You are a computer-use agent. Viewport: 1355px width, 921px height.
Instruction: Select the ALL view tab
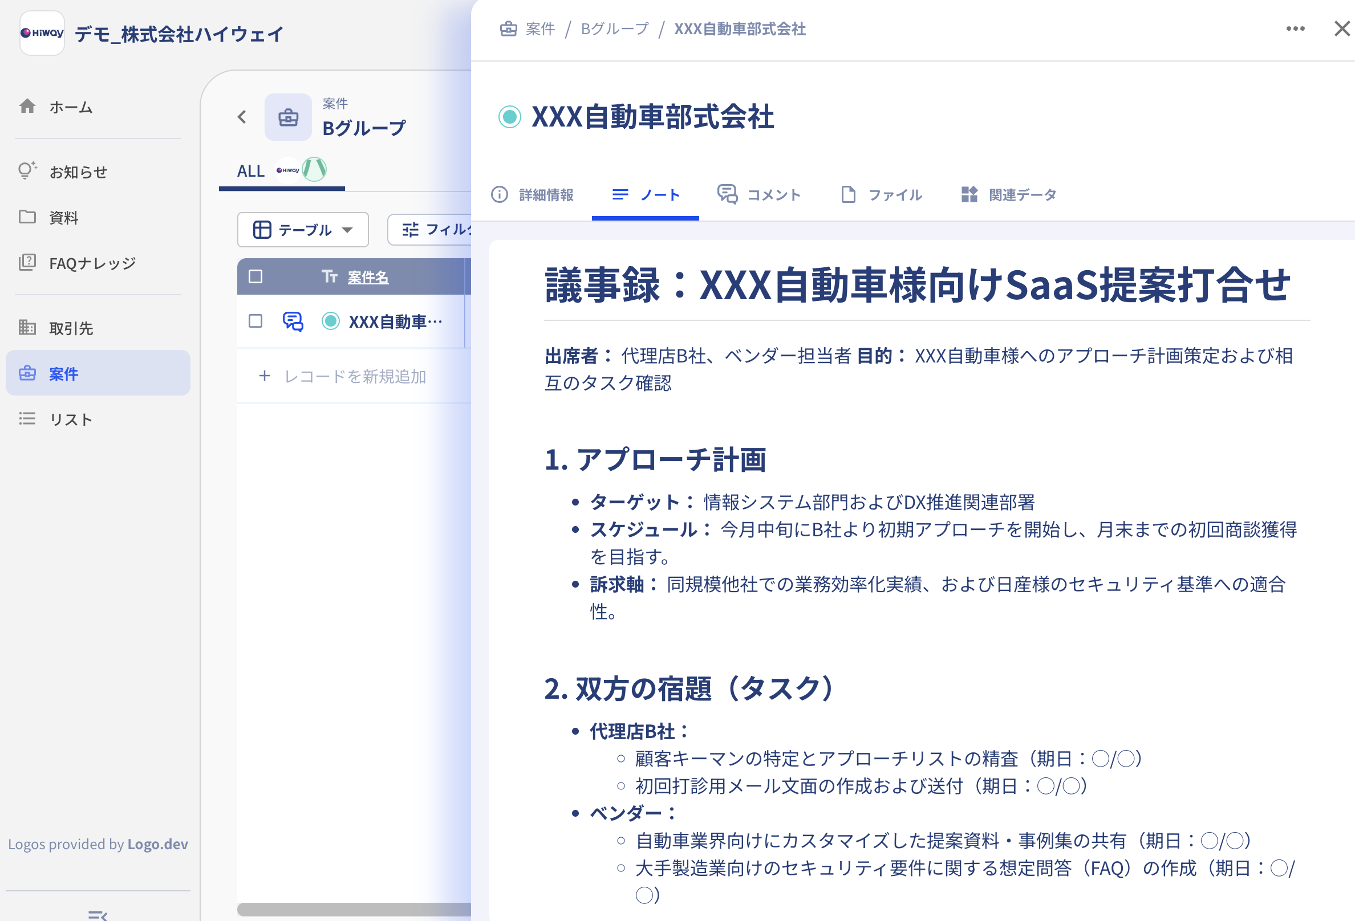pyautogui.click(x=251, y=172)
